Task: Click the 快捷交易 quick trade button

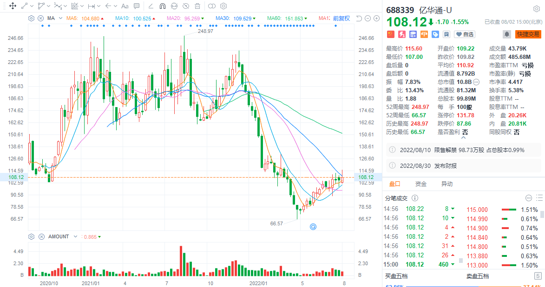Action: coord(528,34)
